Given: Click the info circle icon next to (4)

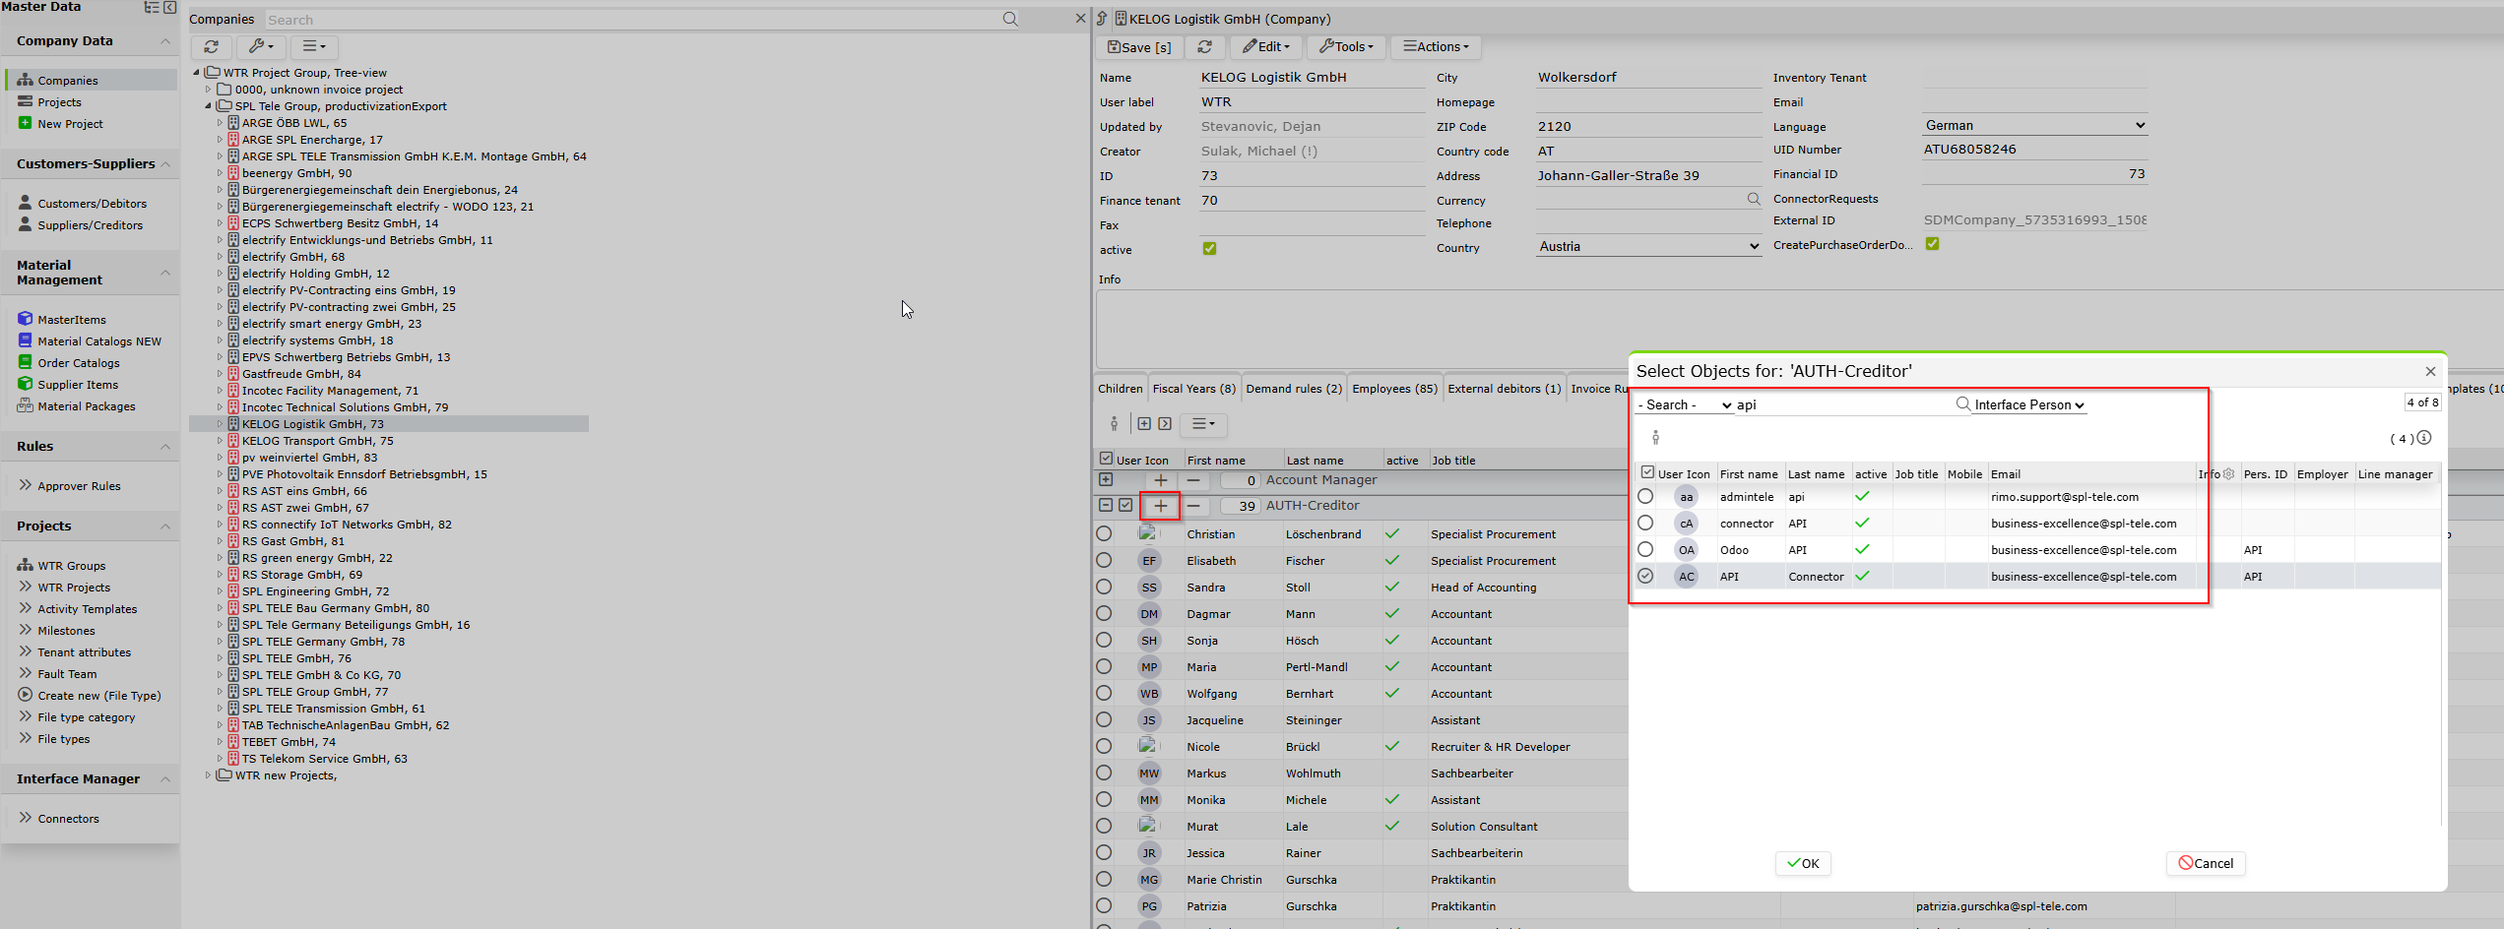Looking at the screenshot, I should (2424, 438).
